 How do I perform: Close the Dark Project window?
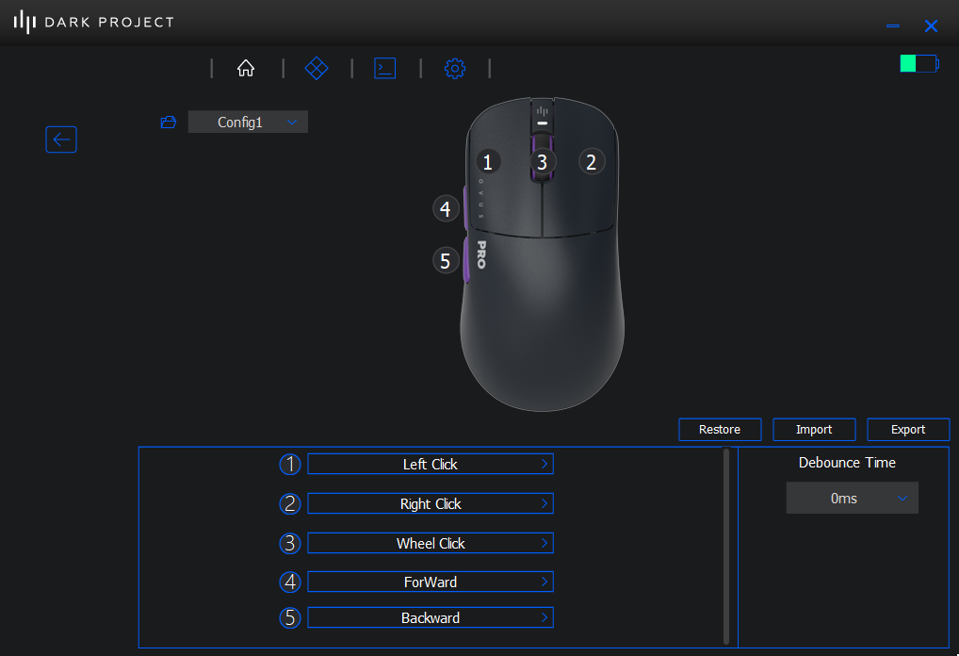click(931, 25)
